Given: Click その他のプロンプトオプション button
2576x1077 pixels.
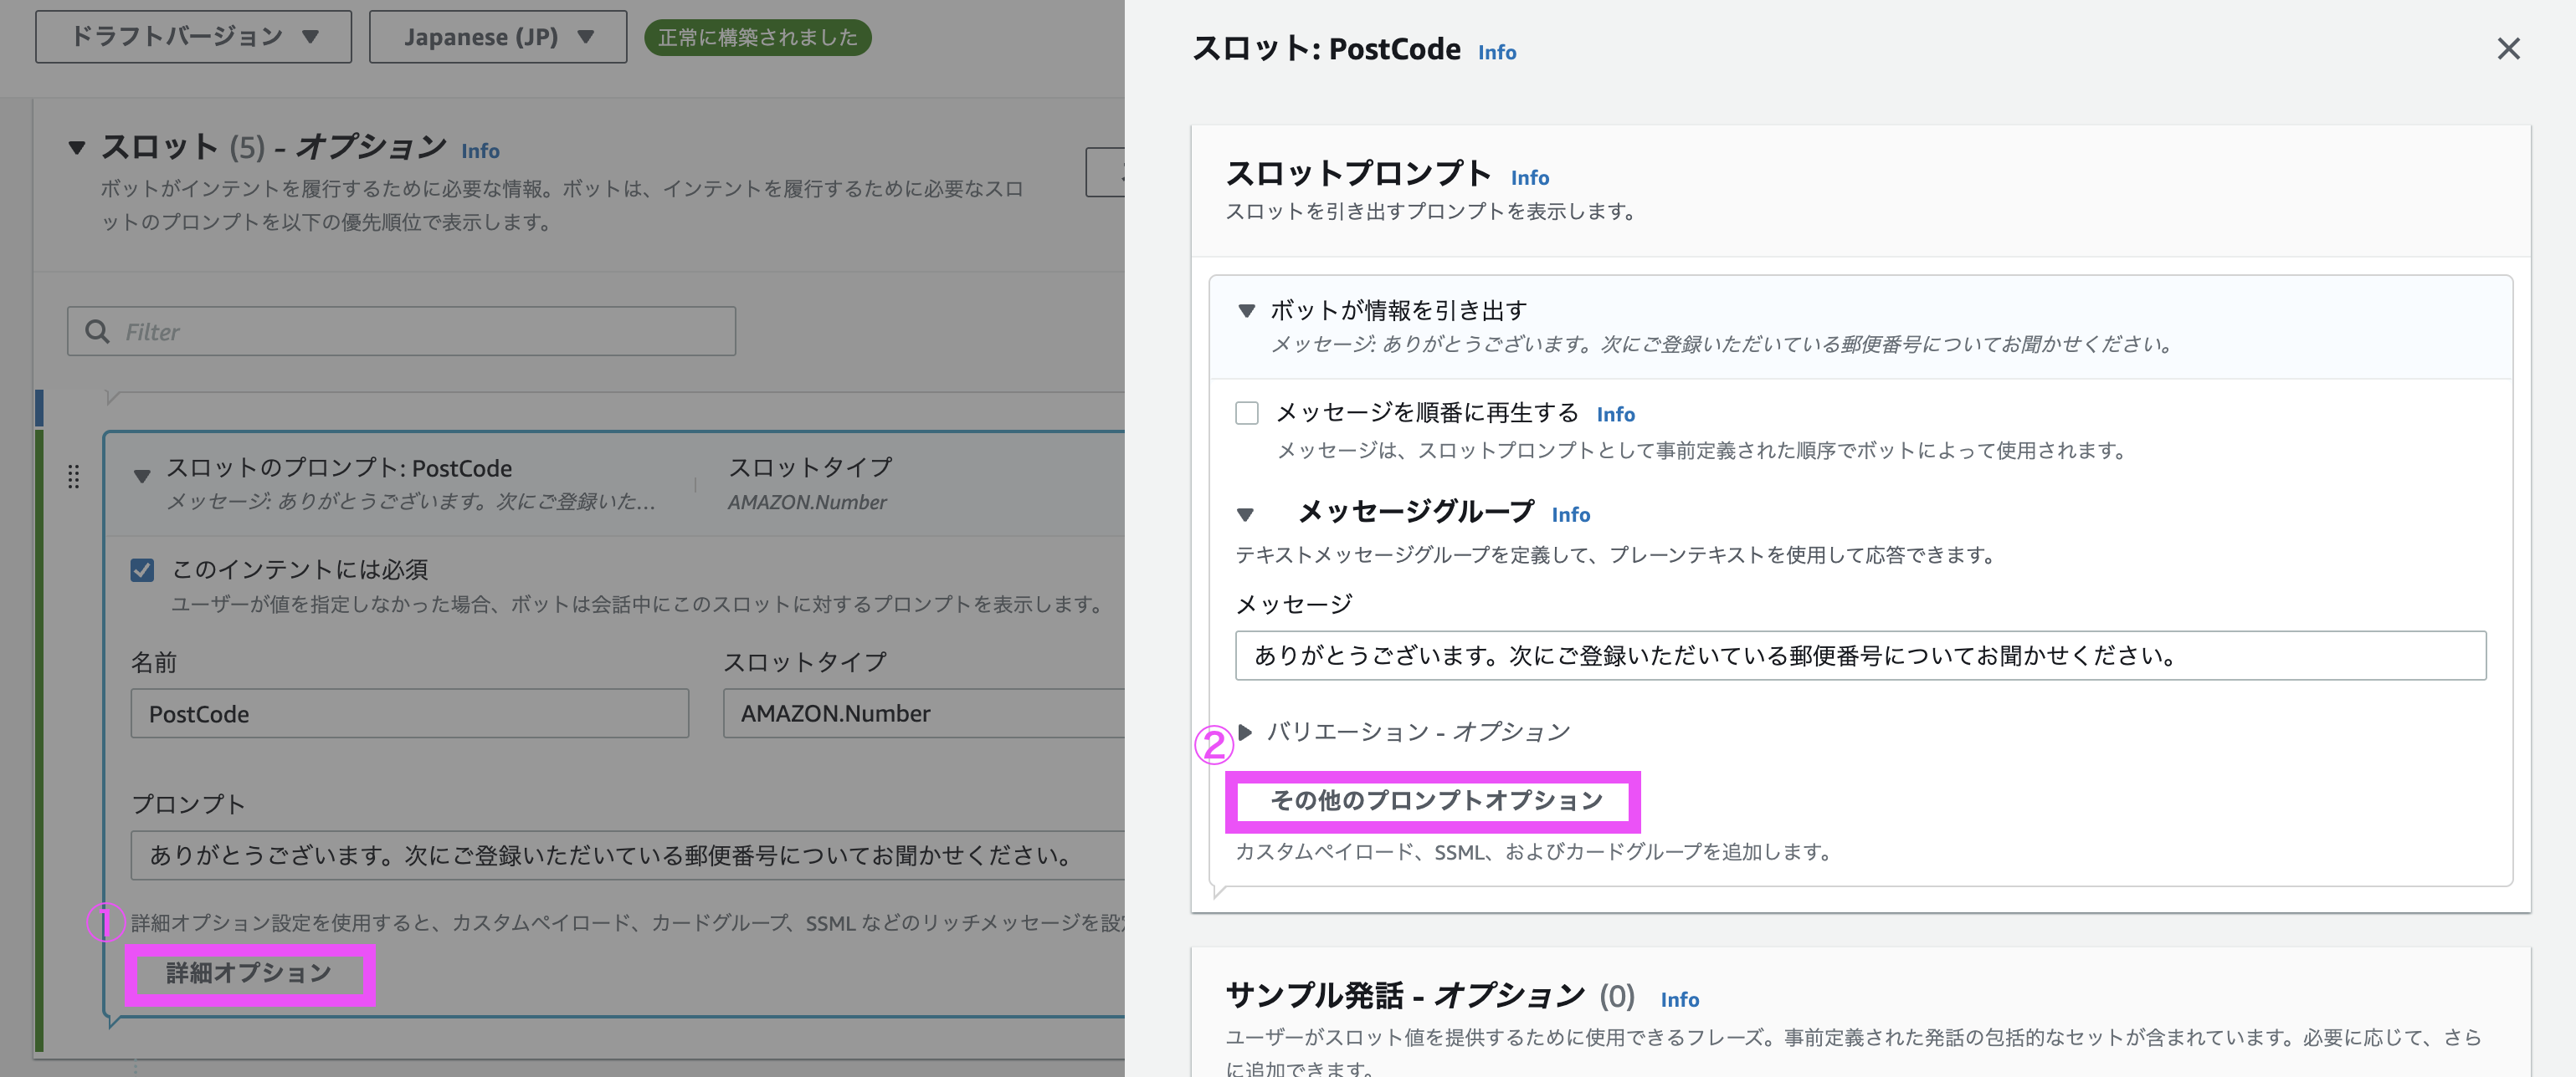Looking at the screenshot, I should tap(1435, 800).
